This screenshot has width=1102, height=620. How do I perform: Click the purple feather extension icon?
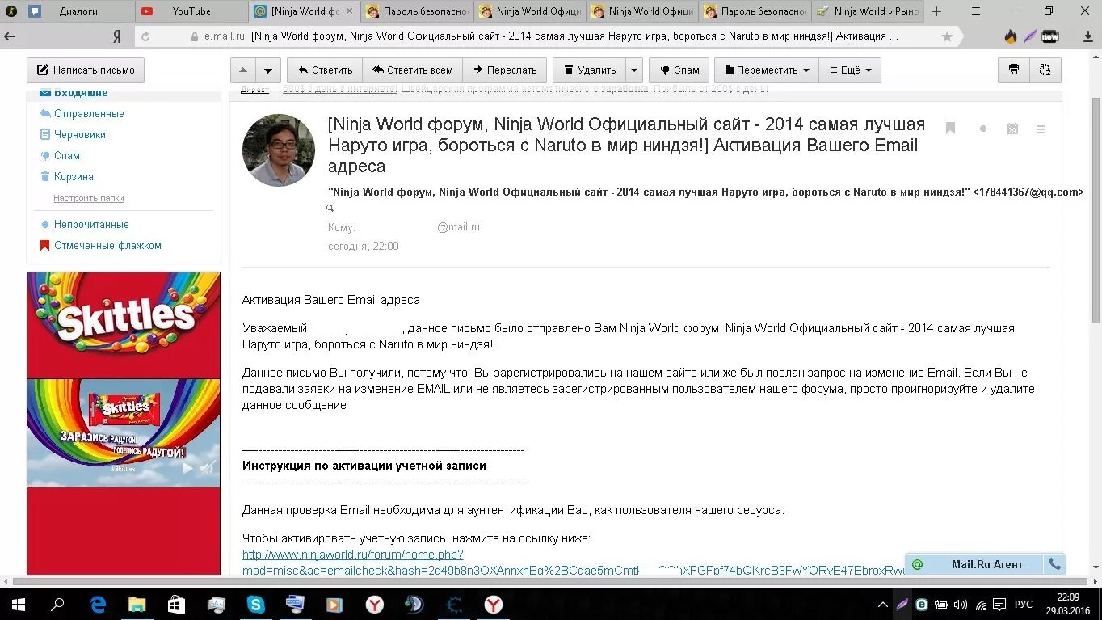click(x=1029, y=36)
